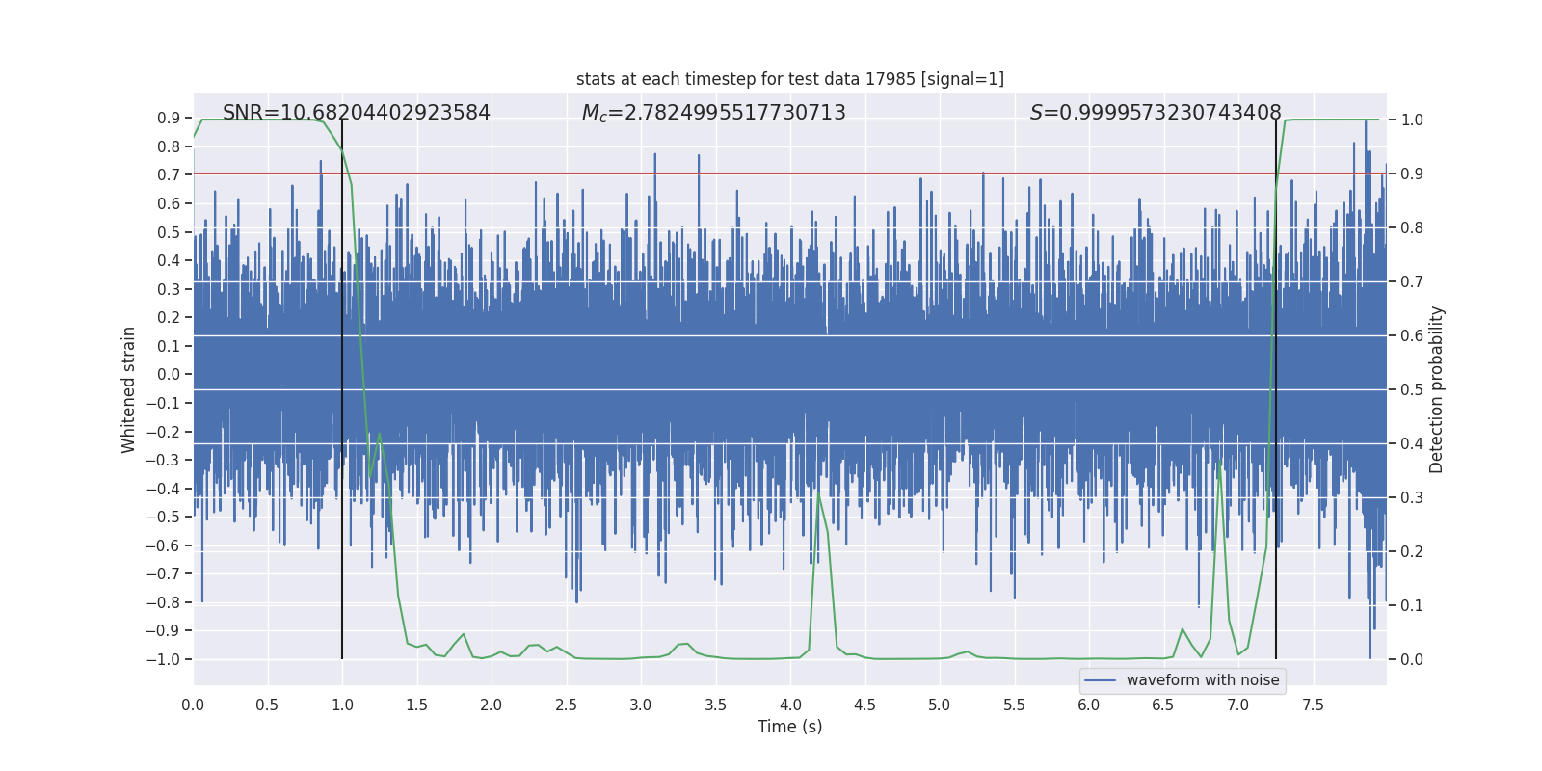Click the 'waveform with noise' legend label
This screenshot has height=771, width=1542.
[x=1203, y=680]
